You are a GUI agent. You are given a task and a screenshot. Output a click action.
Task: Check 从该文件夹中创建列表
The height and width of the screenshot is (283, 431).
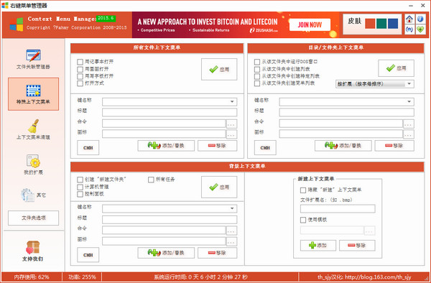tap(257, 69)
